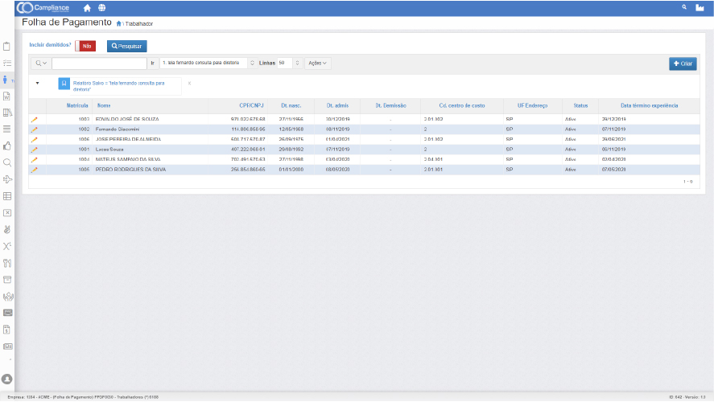Open the search column selector dropdown

[41, 63]
